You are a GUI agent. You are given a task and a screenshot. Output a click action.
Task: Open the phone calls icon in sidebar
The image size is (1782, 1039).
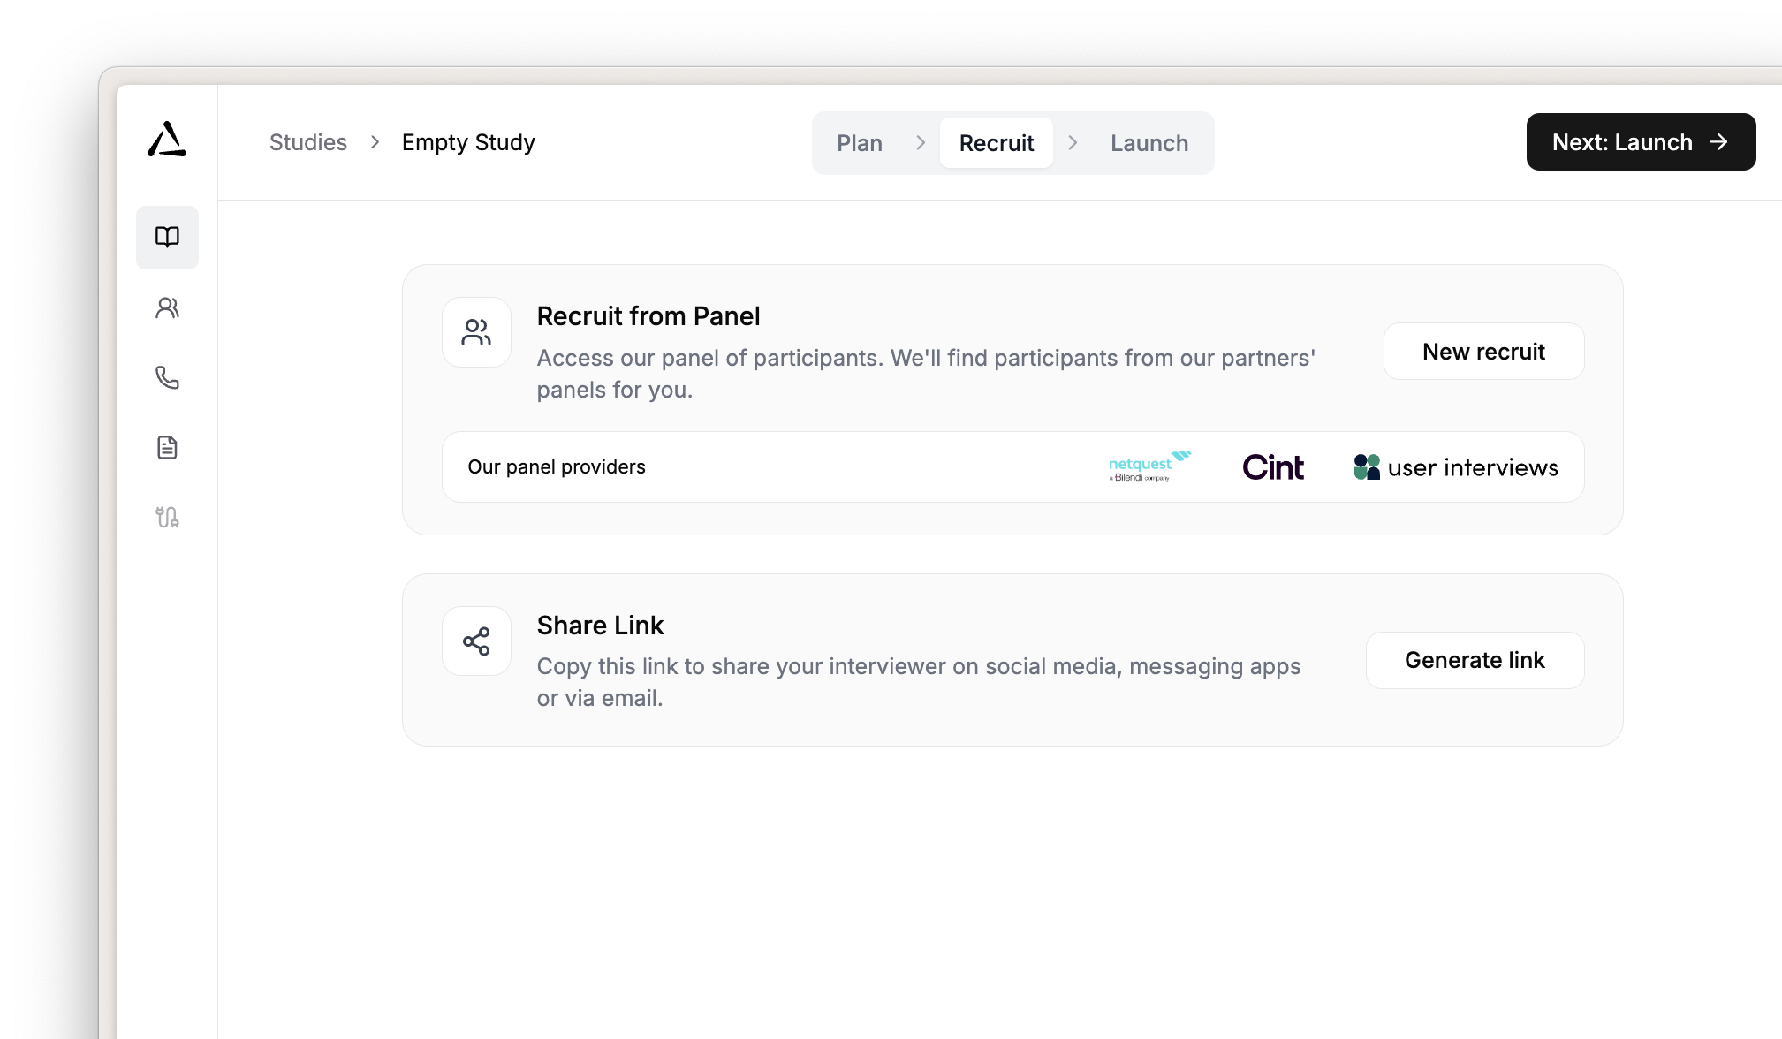(x=167, y=377)
